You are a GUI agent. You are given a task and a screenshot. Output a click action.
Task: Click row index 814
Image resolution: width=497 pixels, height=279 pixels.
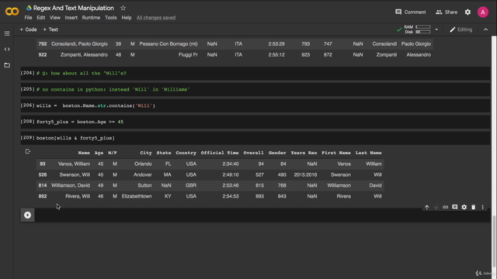[43, 185]
